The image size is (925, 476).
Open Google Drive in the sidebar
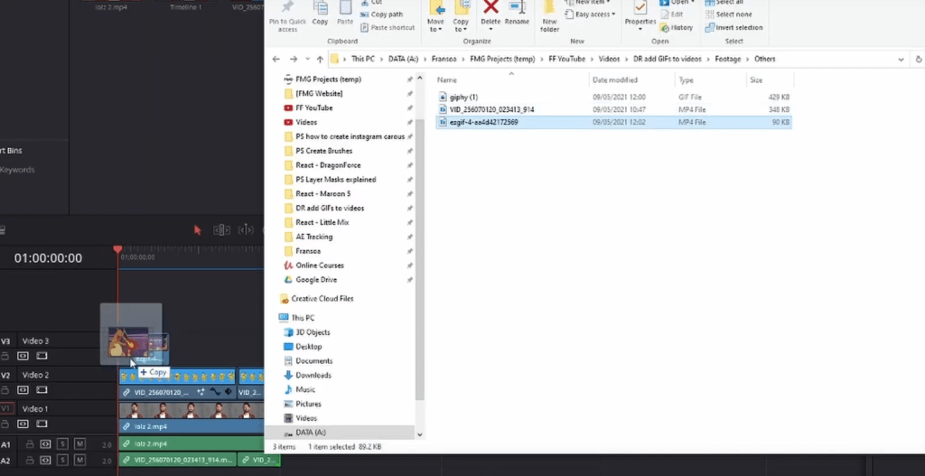pyautogui.click(x=316, y=280)
